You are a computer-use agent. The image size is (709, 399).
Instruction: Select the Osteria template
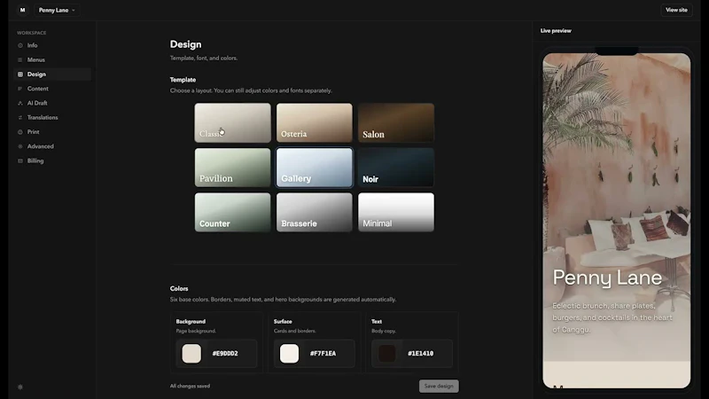[x=315, y=122]
